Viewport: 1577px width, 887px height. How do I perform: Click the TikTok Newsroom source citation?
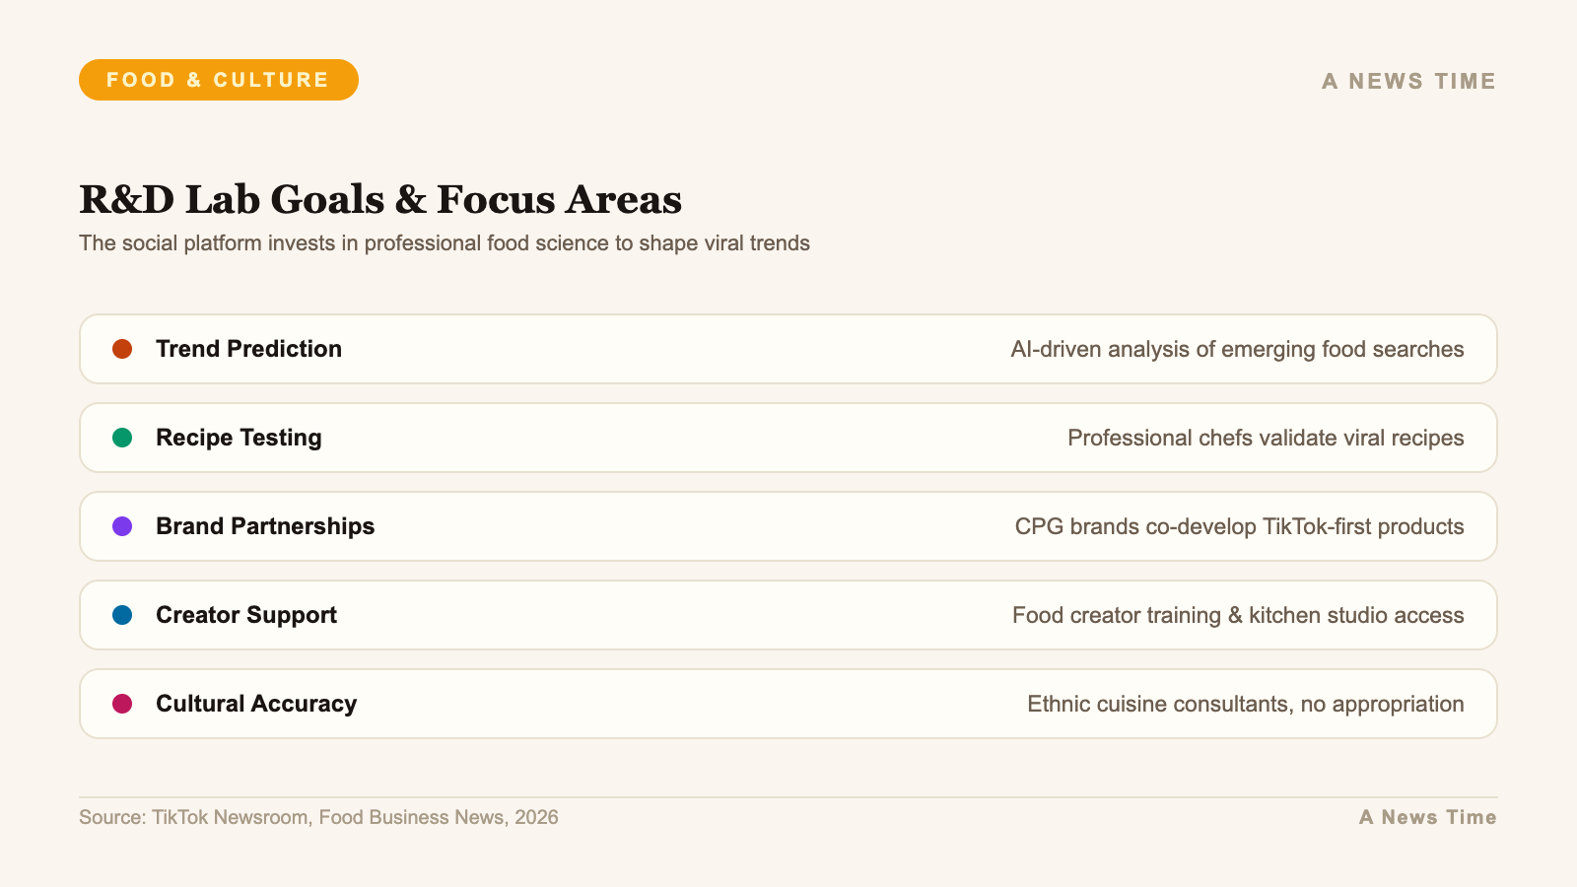click(318, 817)
